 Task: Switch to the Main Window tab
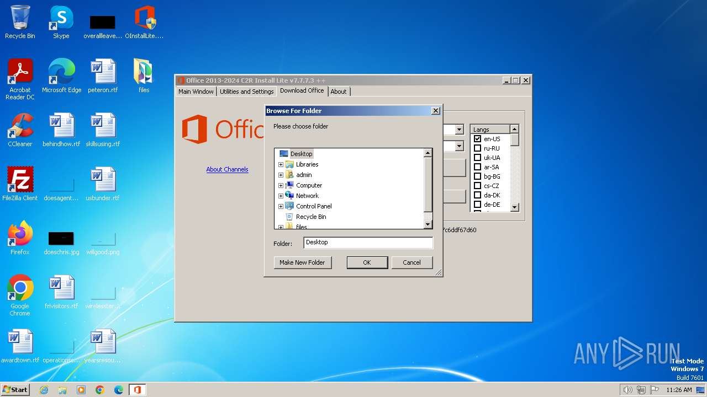pos(196,92)
